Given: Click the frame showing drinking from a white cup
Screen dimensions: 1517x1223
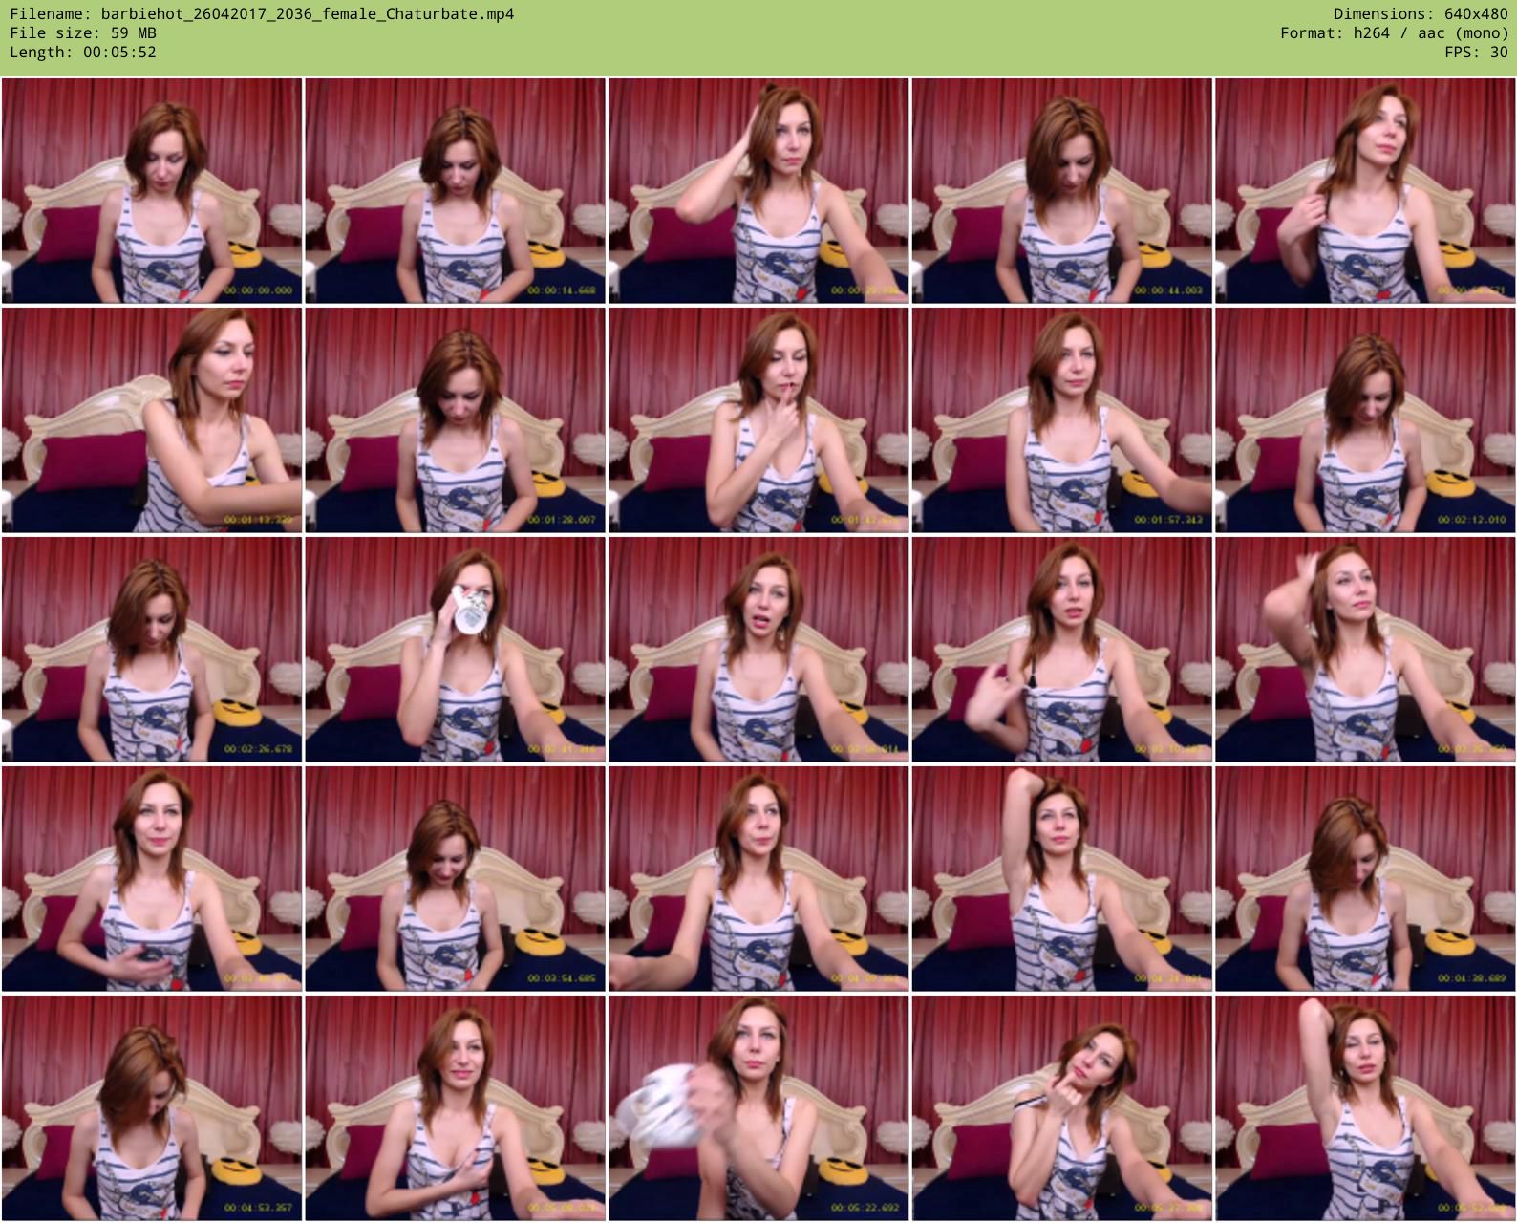Looking at the screenshot, I should (x=455, y=650).
